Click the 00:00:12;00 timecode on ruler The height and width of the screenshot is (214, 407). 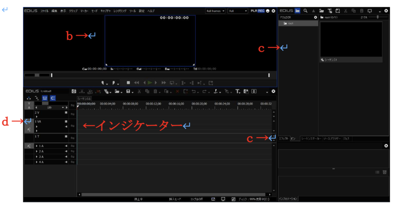[x=153, y=104]
